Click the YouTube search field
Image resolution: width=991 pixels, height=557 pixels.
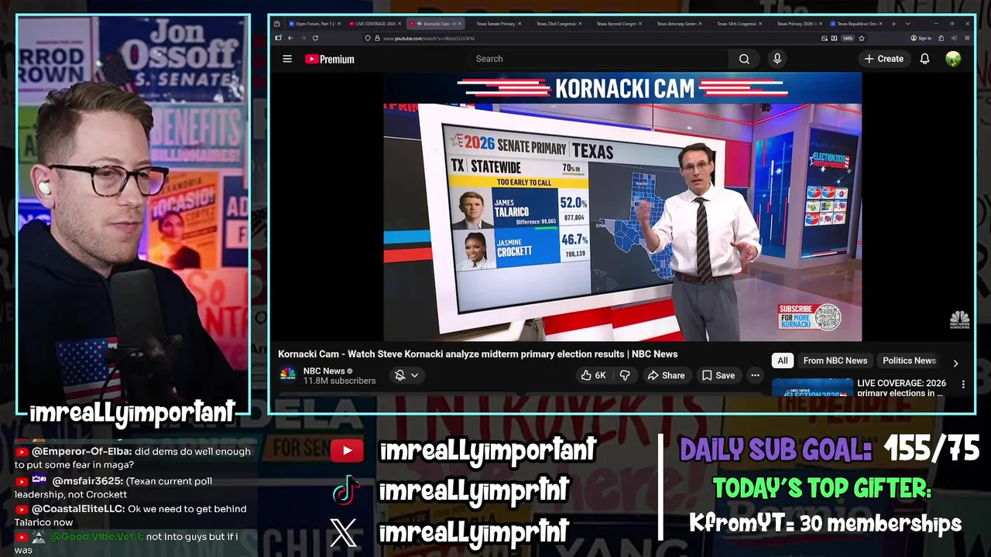[x=598, y=59]
